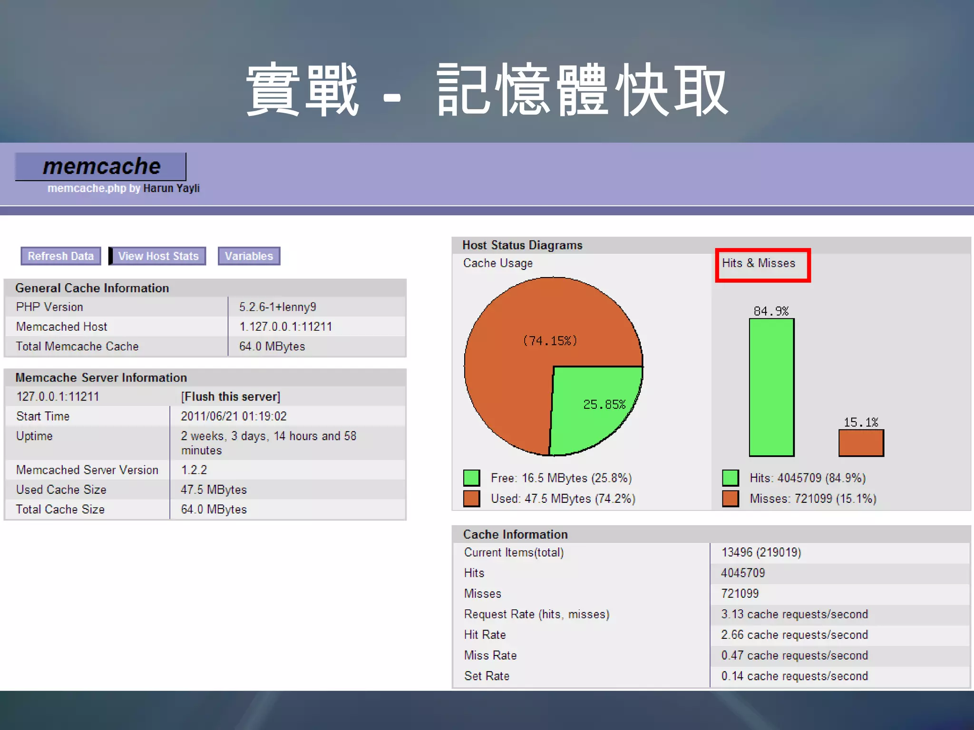Select the PHP version value 5.2.6-1+lenny9
This screenshot has width=974, height=730.
278,307
